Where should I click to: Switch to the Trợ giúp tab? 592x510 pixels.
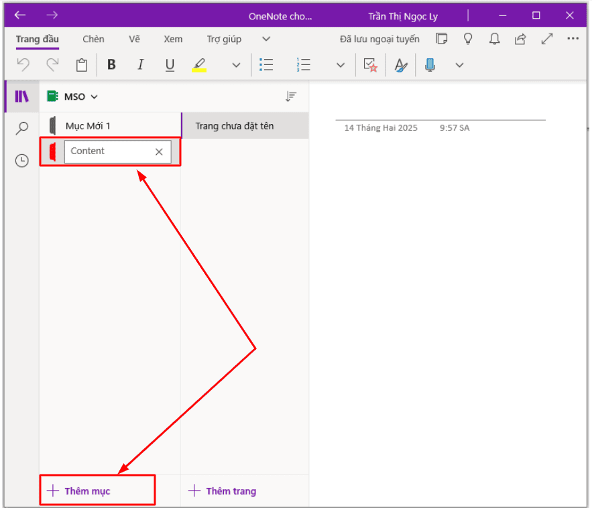tap(224, 40)
